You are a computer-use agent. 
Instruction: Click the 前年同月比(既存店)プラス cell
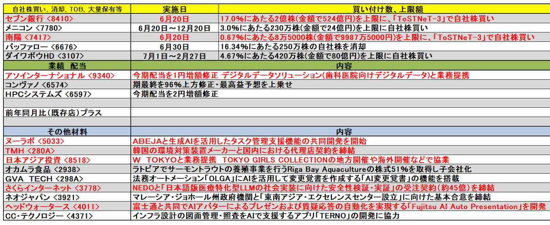pyautogui.click(x=67, y=113)
